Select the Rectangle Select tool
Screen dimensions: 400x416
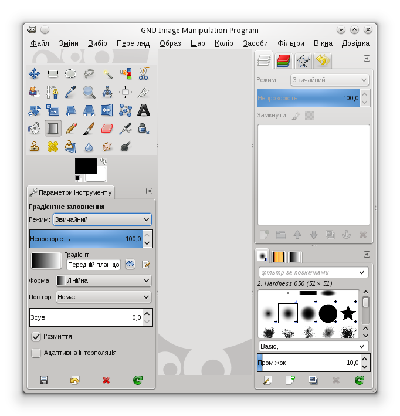click(53, 73)
